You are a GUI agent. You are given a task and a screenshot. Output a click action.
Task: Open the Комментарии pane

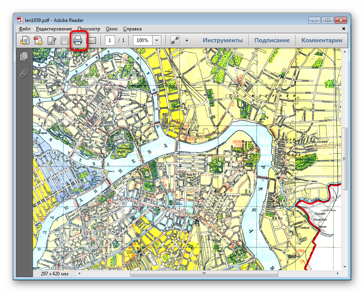[x=321, y=40]
